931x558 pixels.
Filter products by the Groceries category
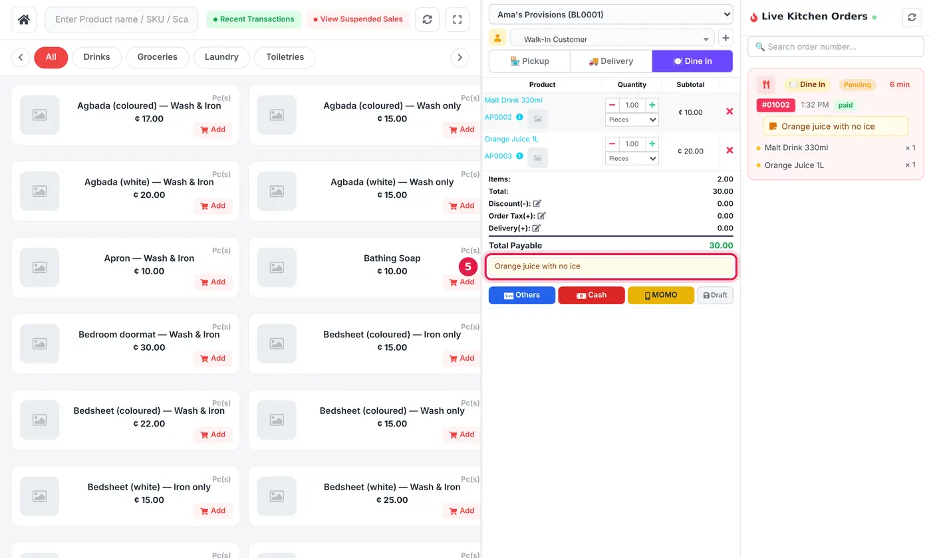point(158,57)
